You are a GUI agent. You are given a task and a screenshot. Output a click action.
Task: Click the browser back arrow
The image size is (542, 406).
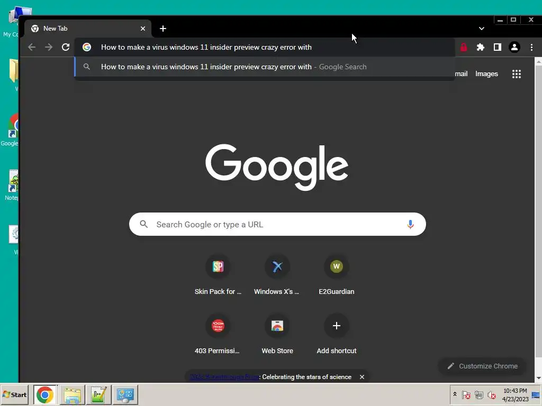click(x=32, y=47)
